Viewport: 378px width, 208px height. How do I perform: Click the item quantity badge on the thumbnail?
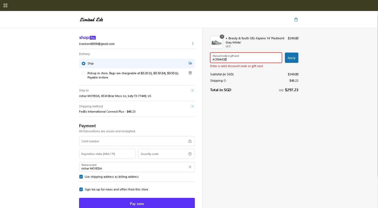tap(222, 37)
